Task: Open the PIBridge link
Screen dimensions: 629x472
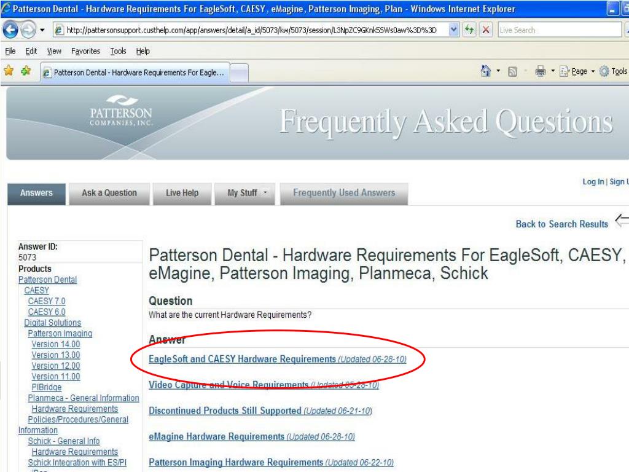Action: point(47,387)
